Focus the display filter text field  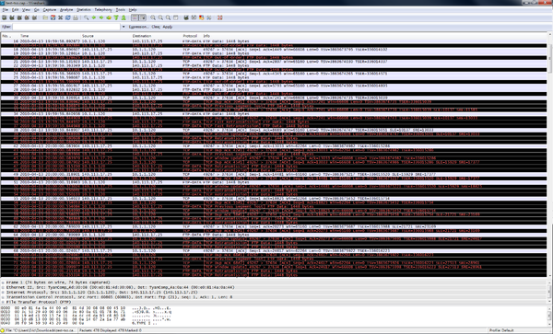click(66, 27)
